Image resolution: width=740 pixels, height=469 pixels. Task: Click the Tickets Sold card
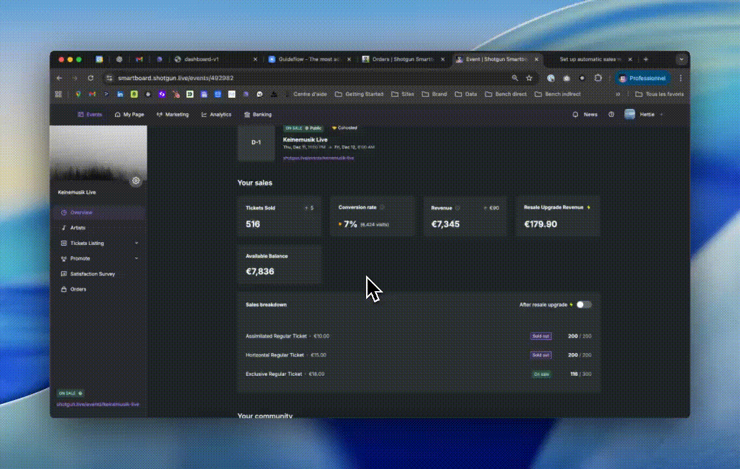(x=279, y=216)
